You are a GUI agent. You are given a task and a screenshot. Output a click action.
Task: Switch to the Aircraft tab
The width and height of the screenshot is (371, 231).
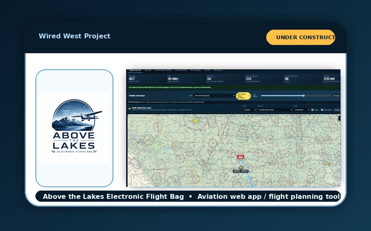(x=207, y=70)
